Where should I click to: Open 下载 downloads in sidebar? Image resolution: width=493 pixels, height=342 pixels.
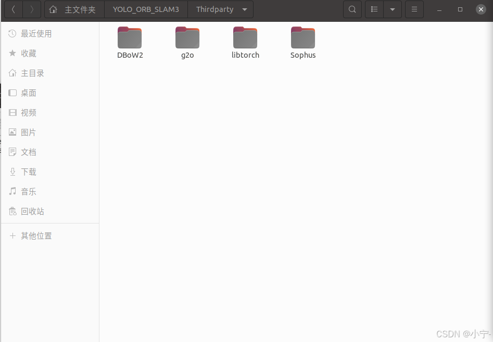(50, 172)
